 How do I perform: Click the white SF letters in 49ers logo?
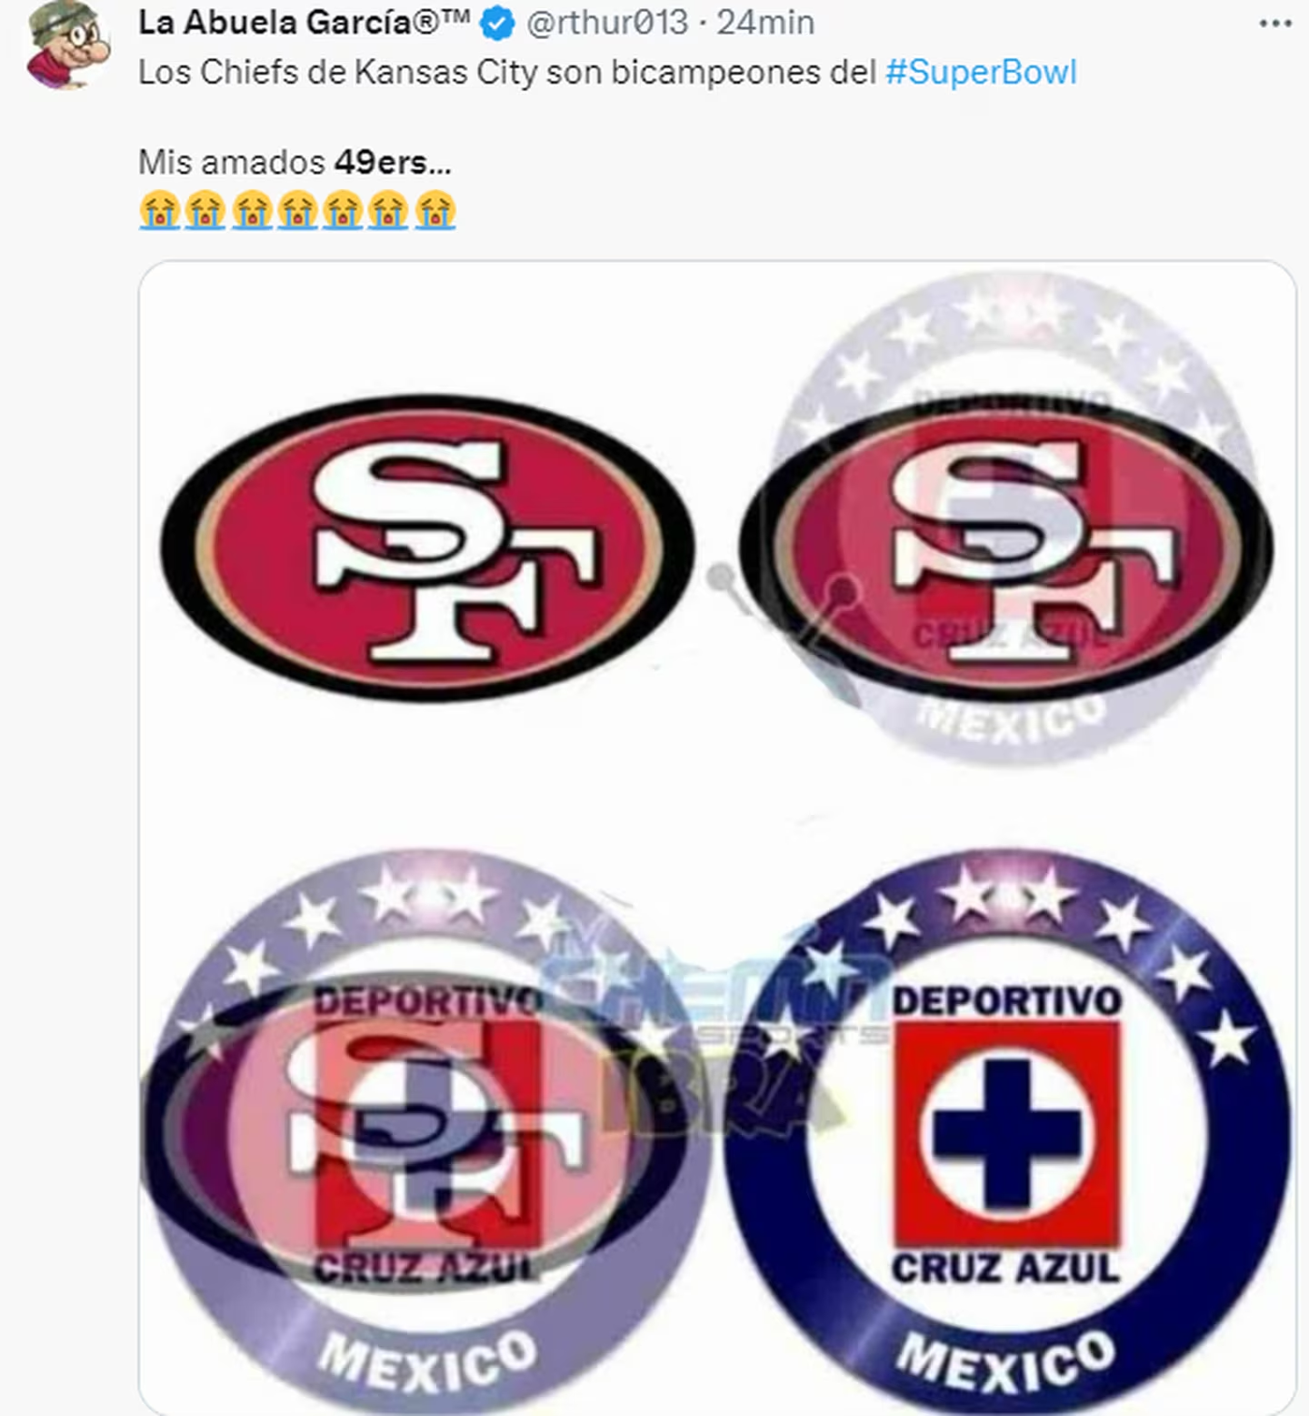pos(455,548)
